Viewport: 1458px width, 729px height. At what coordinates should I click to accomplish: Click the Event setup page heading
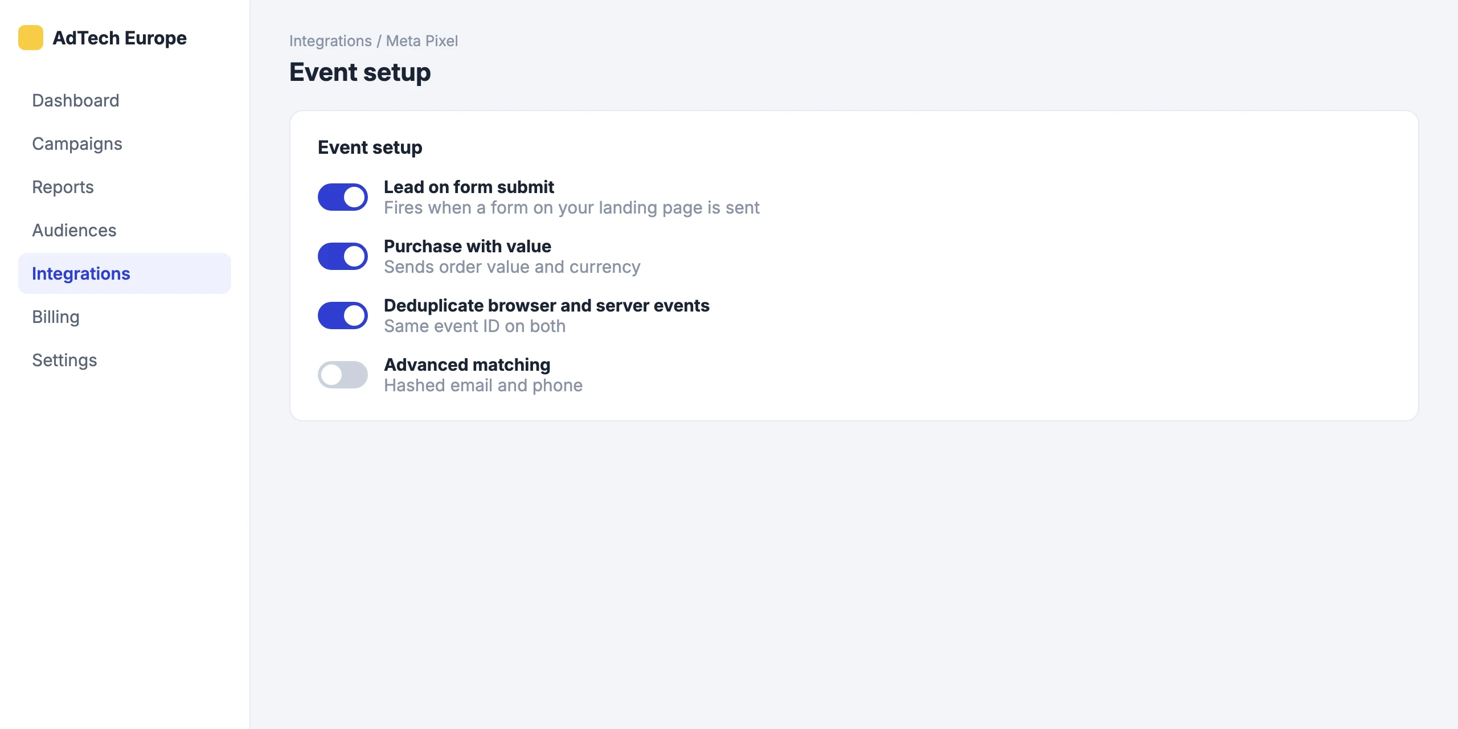[360, 72]
